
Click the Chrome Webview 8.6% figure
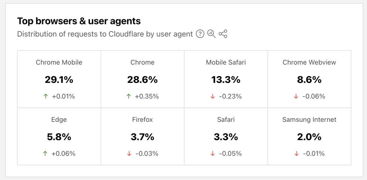coord(310,80)
